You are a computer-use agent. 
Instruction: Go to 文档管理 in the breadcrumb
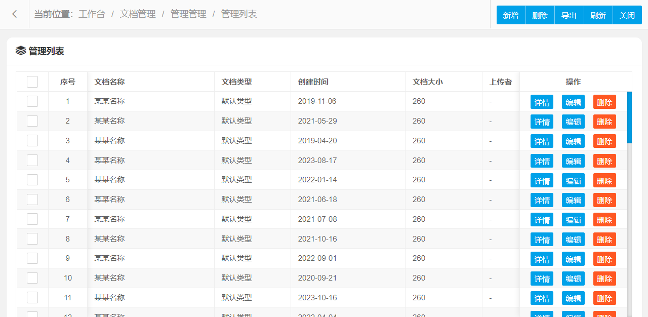tap(138, 14)
